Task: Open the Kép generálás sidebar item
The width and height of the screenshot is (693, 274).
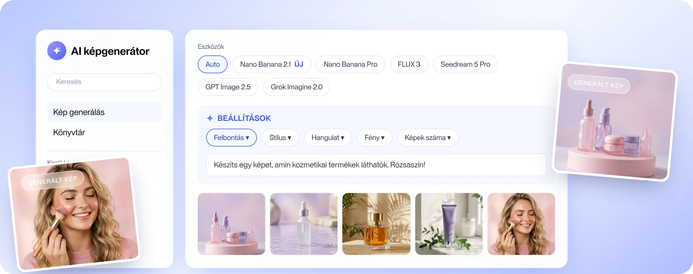Action: 105,112
